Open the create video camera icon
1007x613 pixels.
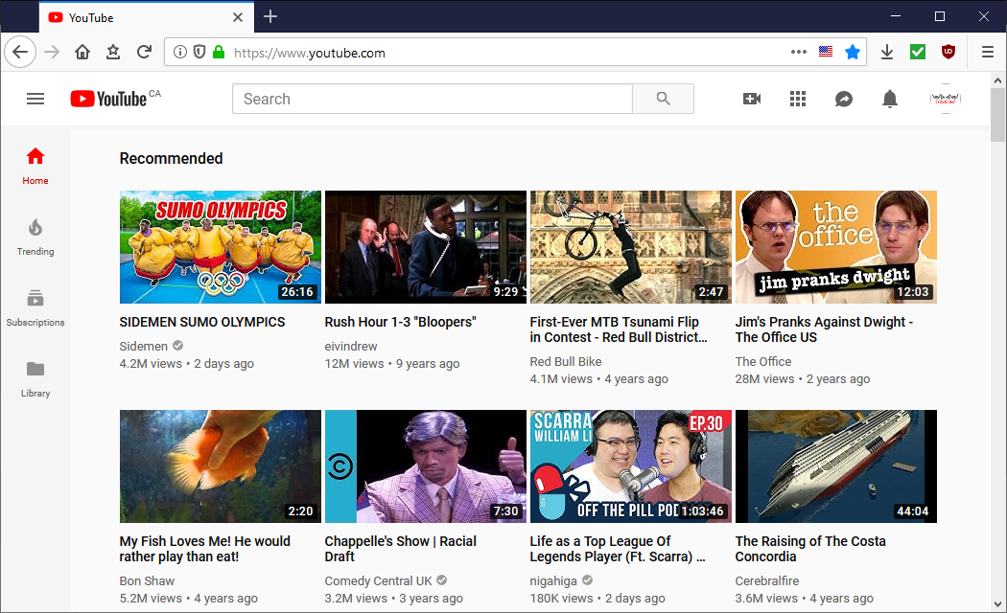[751, 99]
